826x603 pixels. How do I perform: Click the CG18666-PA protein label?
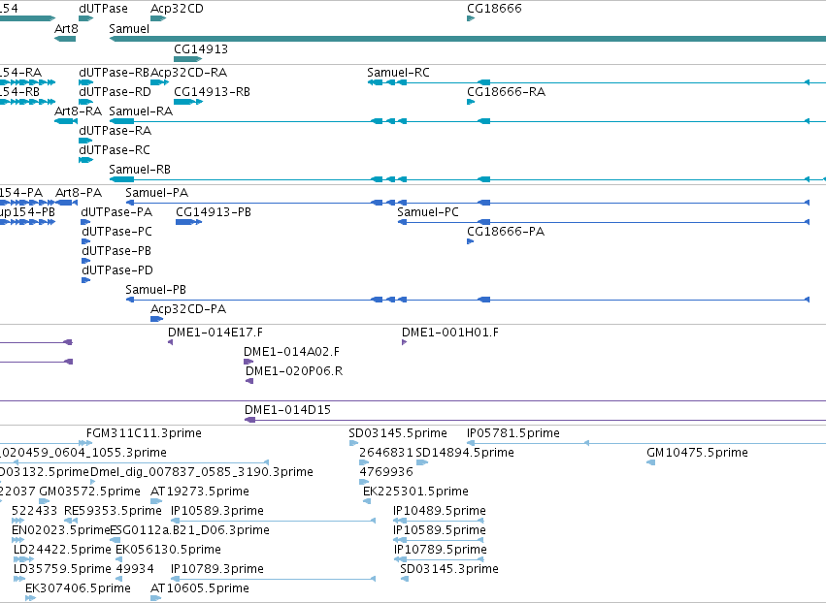[506, 232]
